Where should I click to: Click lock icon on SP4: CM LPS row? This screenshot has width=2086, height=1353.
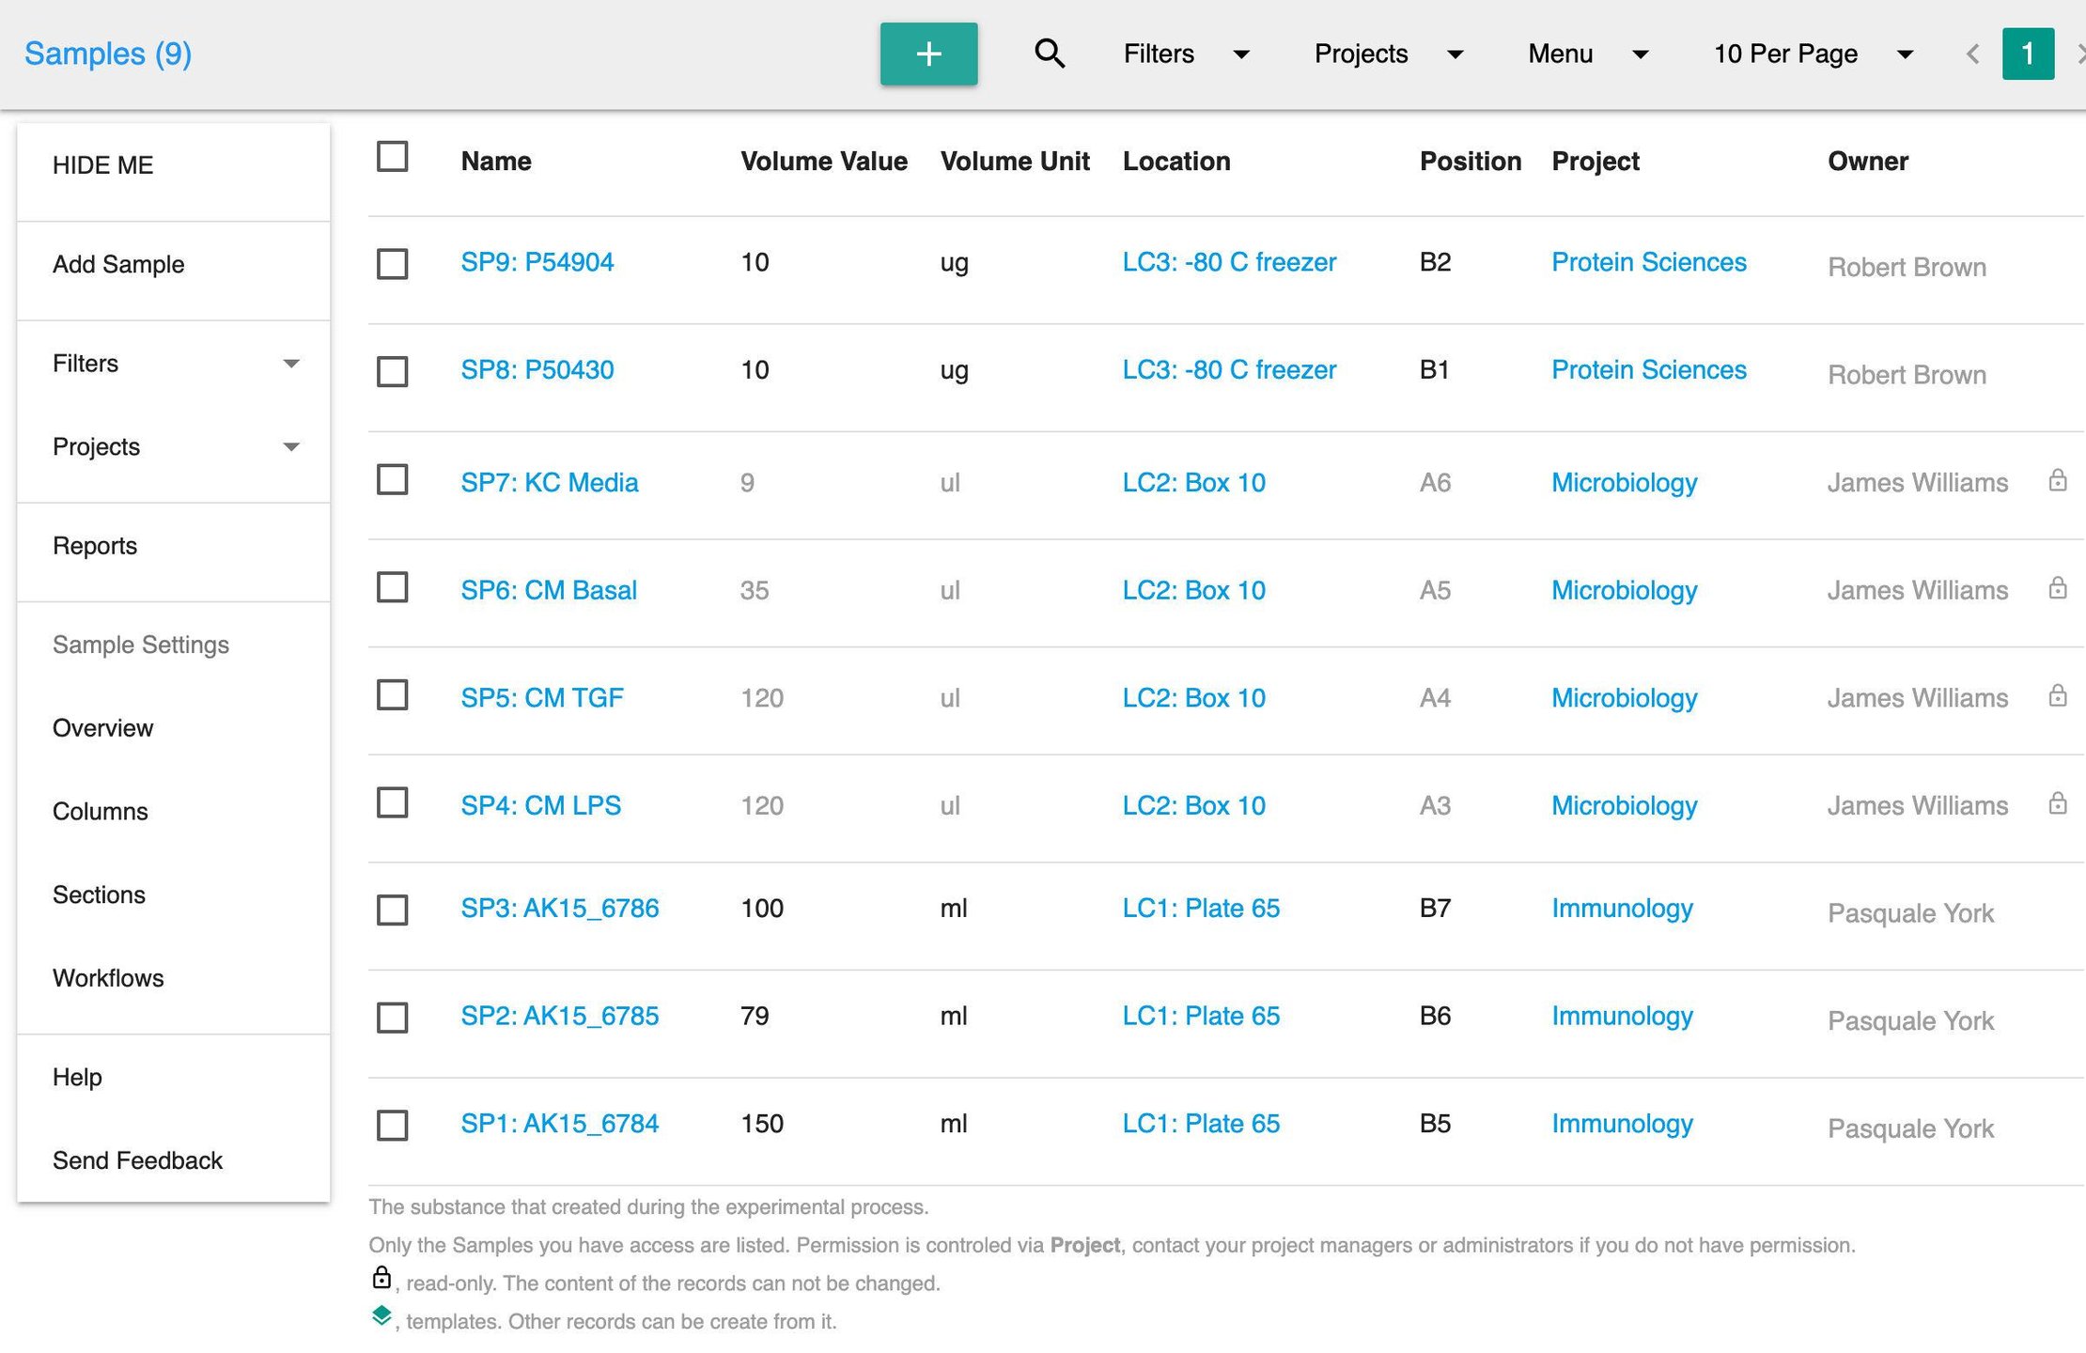tap(2057, 804)
